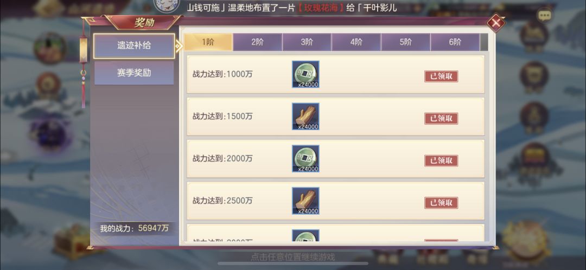This screenshot has height=270, width=586.
Task: Click 已领取 button for 2000万 reward
Action: click(441, 160)
